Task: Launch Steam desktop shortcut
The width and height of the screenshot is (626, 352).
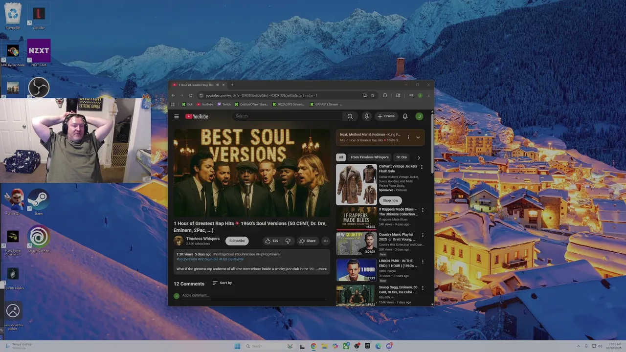Action: 39,202
